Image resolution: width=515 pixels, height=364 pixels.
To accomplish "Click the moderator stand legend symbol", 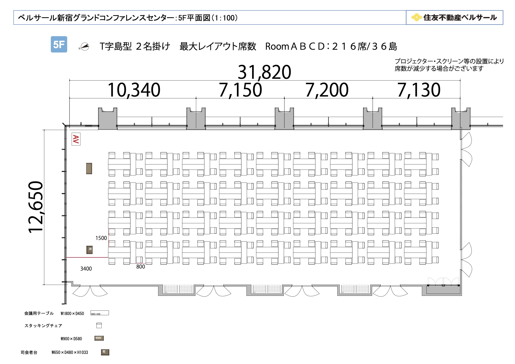I will tap(105, 352).
